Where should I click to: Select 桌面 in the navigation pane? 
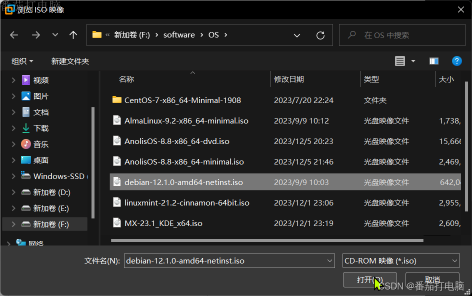[x=41, y=160]
